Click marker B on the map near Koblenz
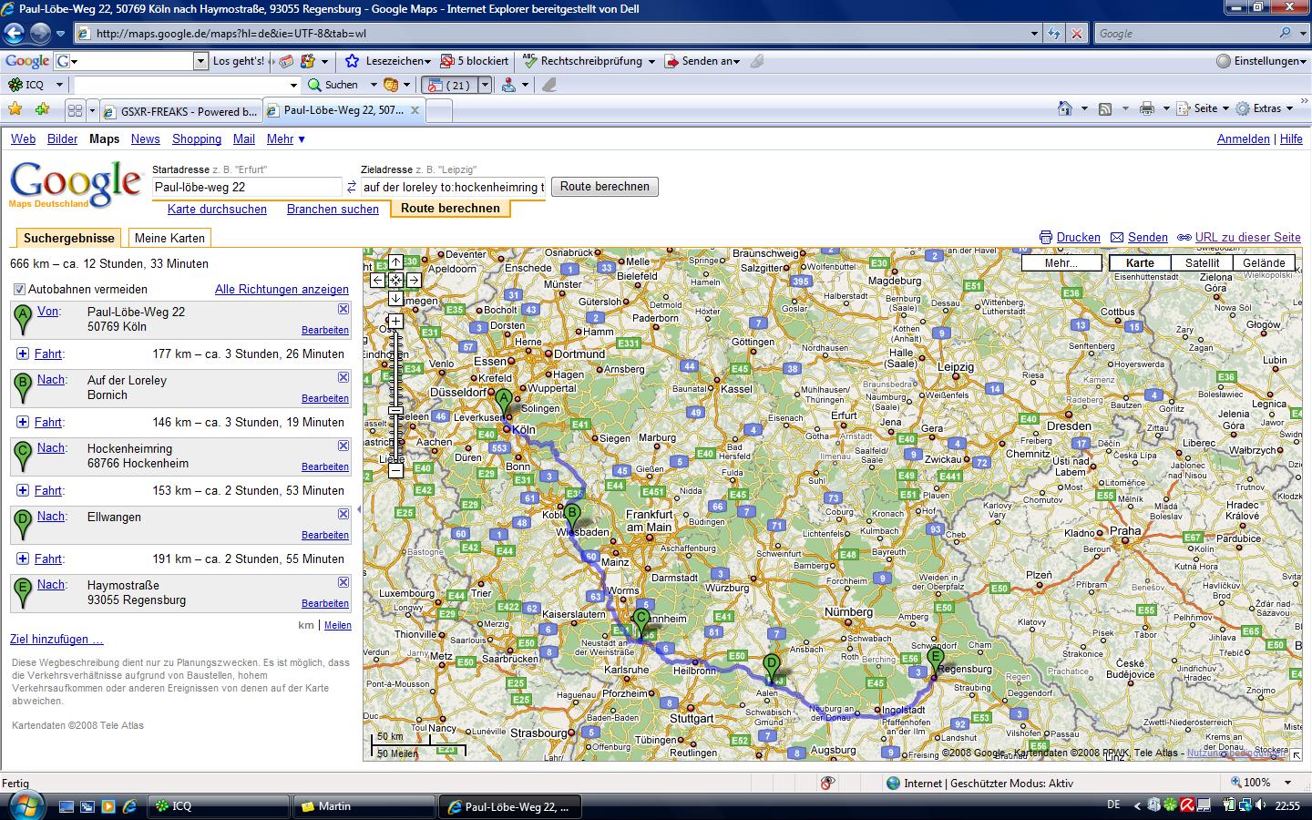Screen dimensions: 1312x820 [572, 517]
